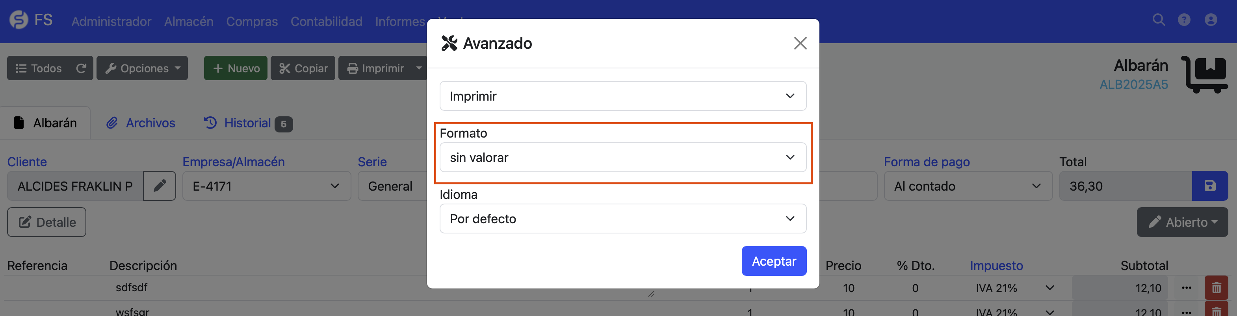
Task: Open the user account icon
Action: coord(1210,20)
